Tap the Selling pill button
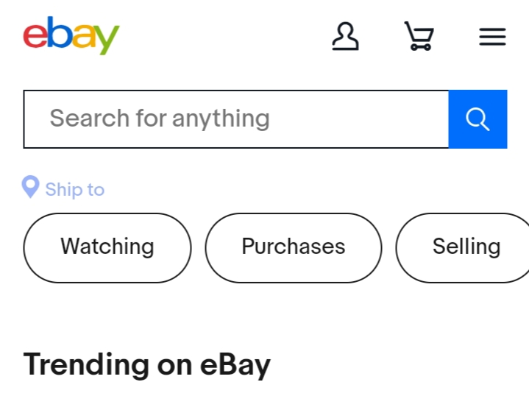The width and height of the screenshot is (529, 396). point(465,247)
